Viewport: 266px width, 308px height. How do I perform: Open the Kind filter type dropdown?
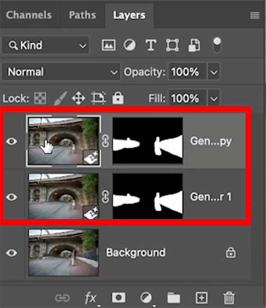(x=46, y=45)
